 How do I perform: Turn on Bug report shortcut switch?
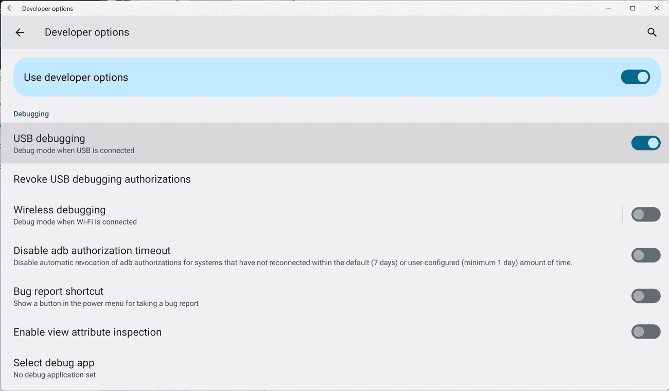645,295
